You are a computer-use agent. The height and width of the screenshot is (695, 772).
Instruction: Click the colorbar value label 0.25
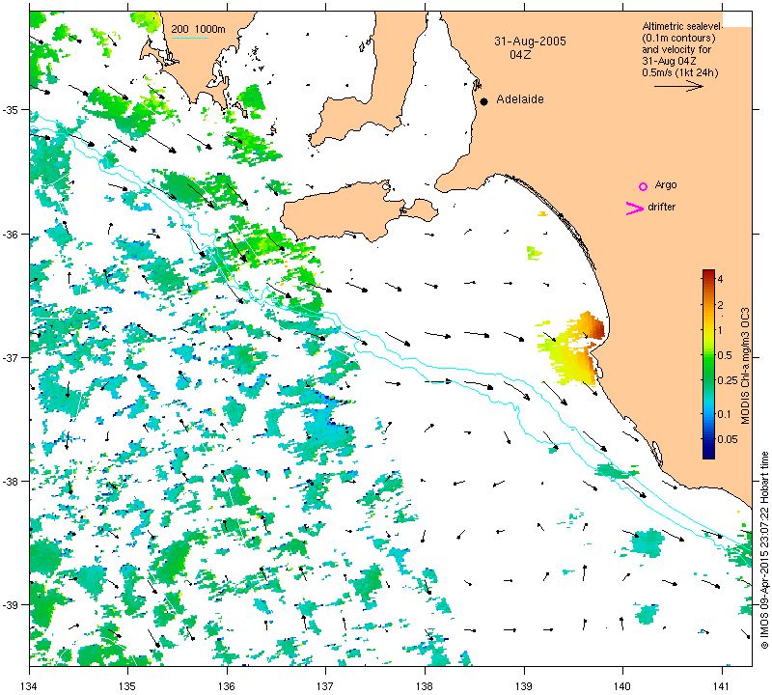tap(728, 380)
